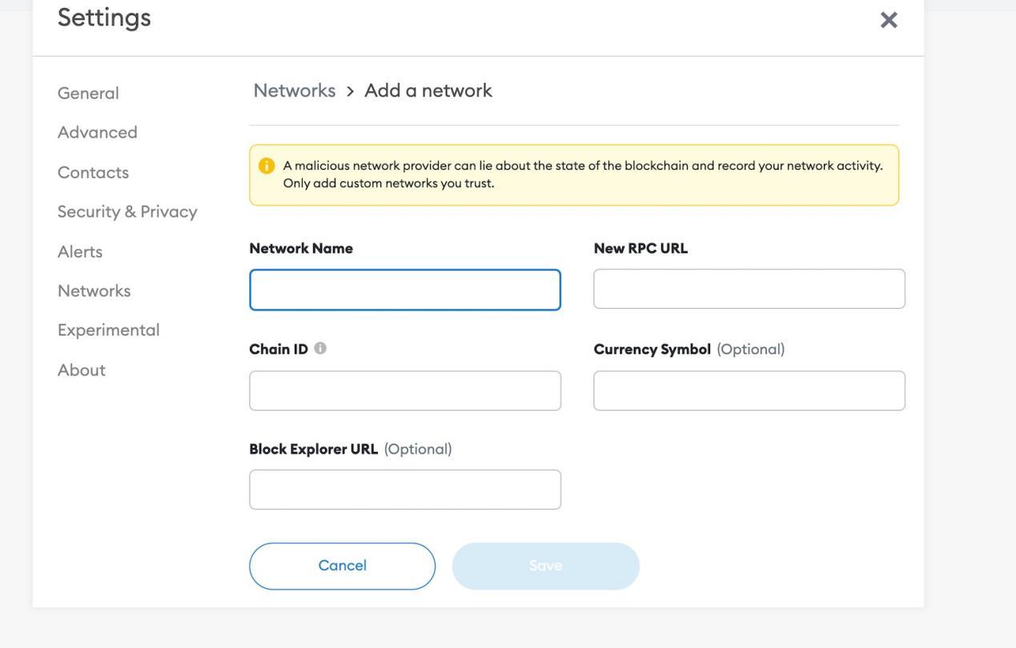Click the New RPC URL field
1016x648 pixels.
click(749, 289)
